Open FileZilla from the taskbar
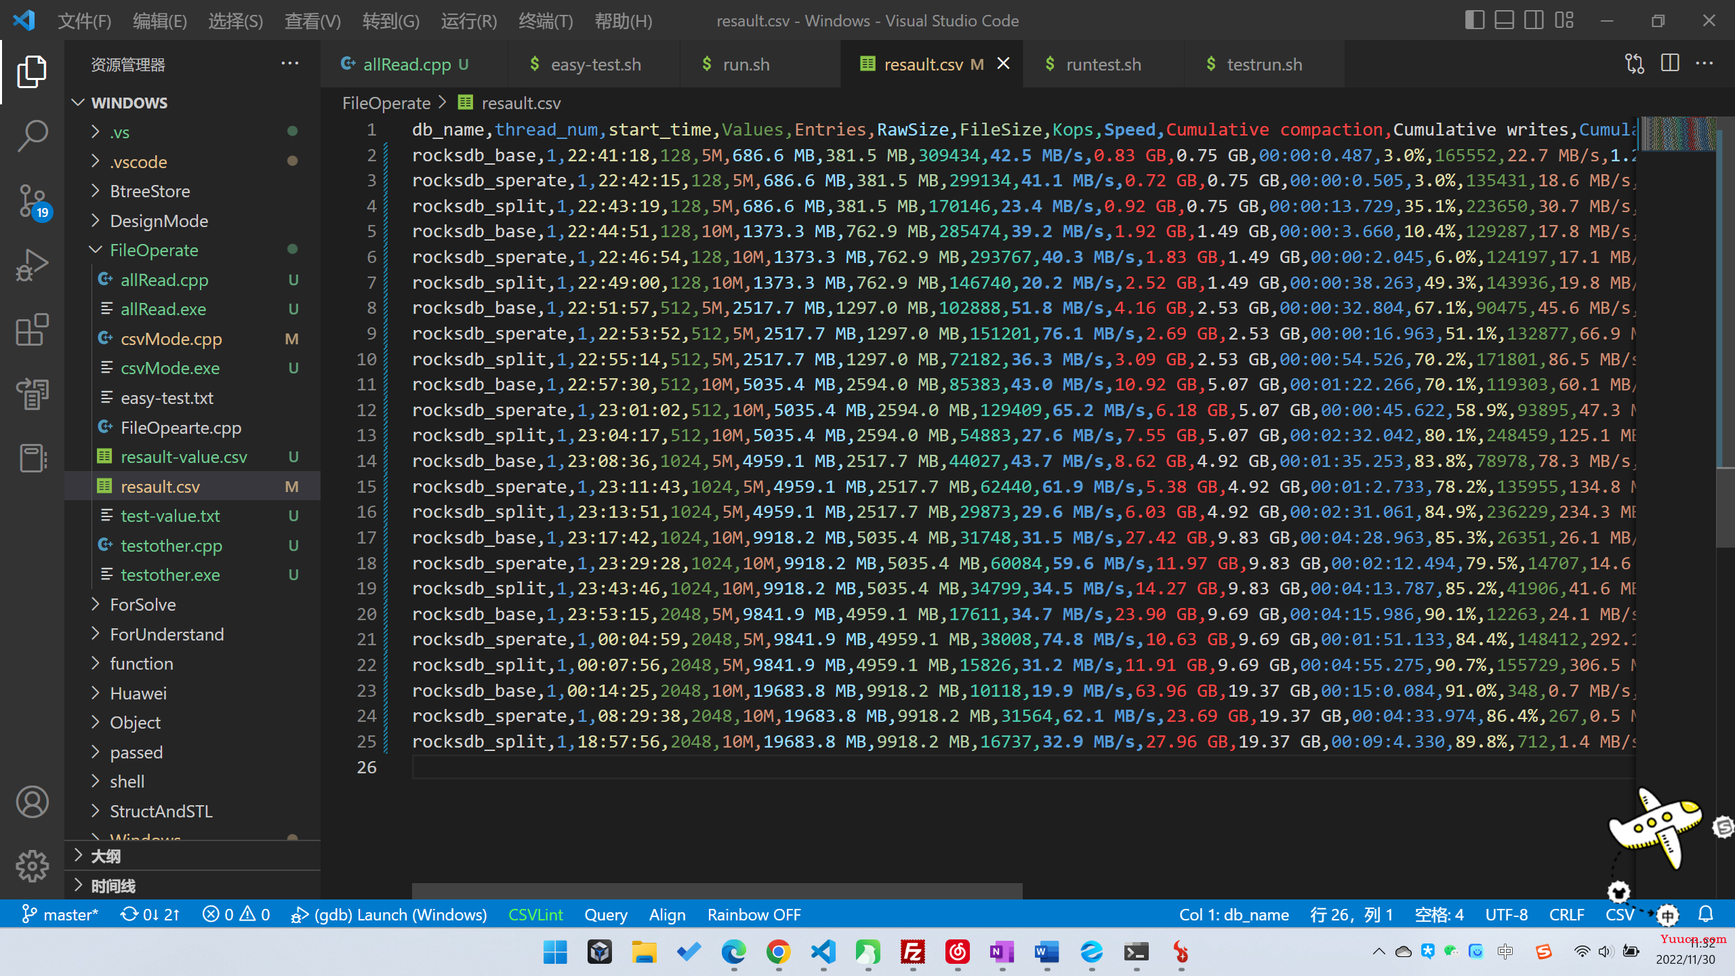This screenshot has height=976, width=1735. click(x=913, y=952)
